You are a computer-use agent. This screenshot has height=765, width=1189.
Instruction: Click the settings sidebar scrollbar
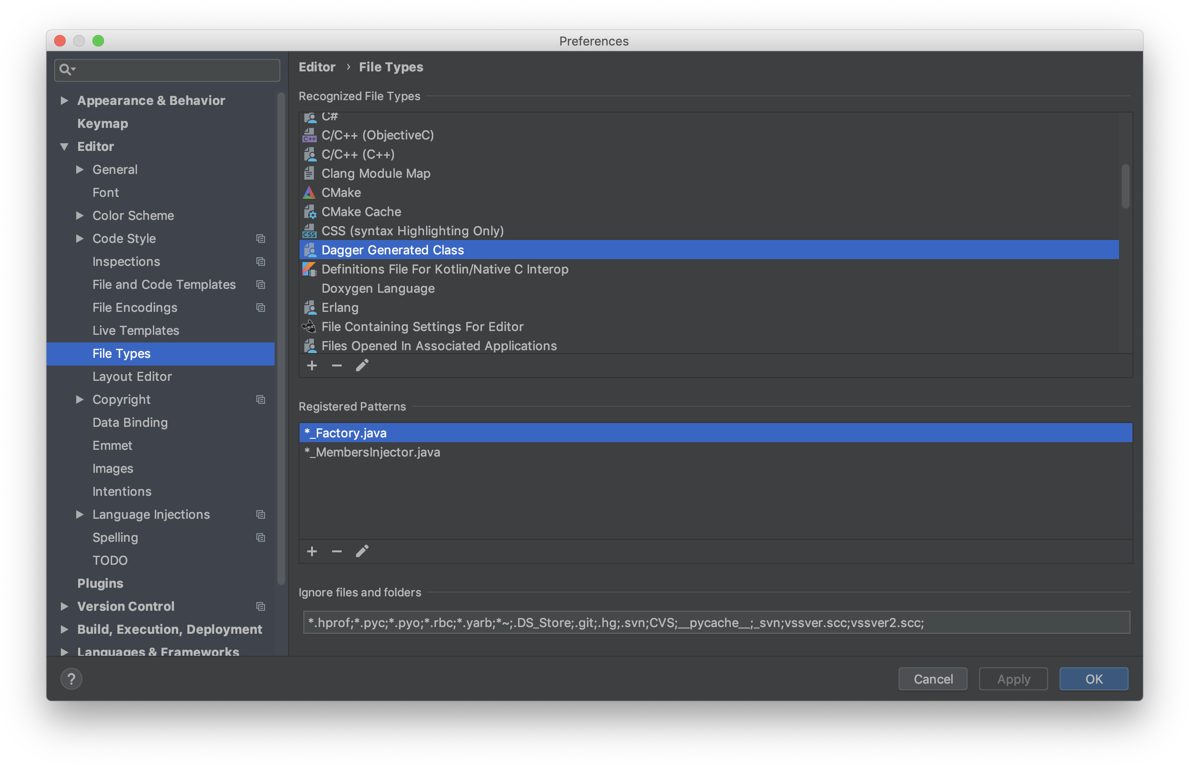281,338
